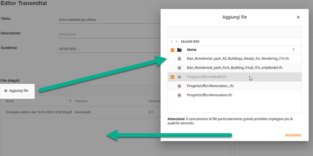
Task: Click the plus icon in Aggiungi file button
Action: pos(6,91)
